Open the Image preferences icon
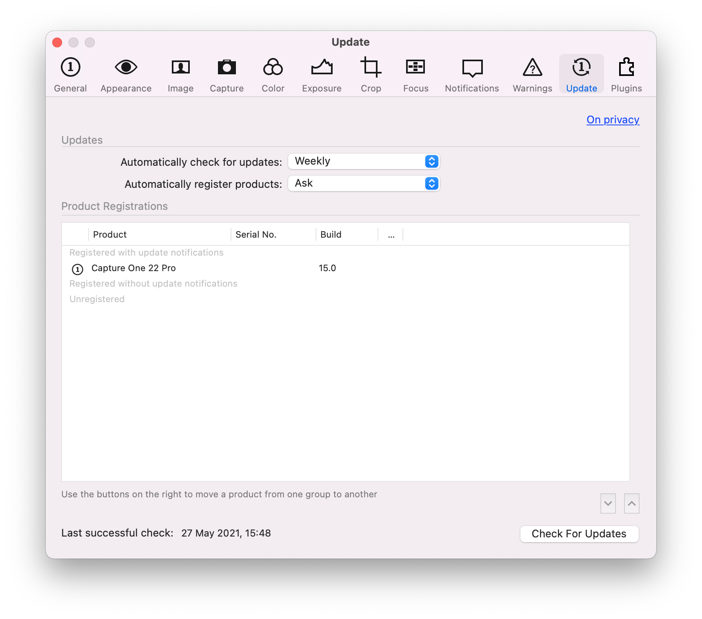 tap(180, 67)
